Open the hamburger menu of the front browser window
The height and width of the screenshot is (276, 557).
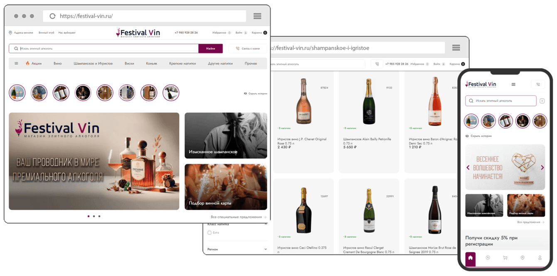[257, 16]
